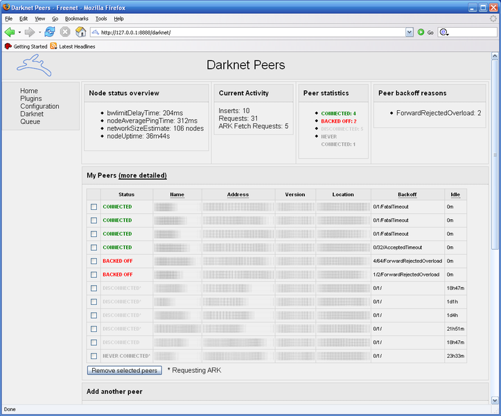Open Plugins in sidebar
Screen dimensions: 501x416
click(31, 98)
